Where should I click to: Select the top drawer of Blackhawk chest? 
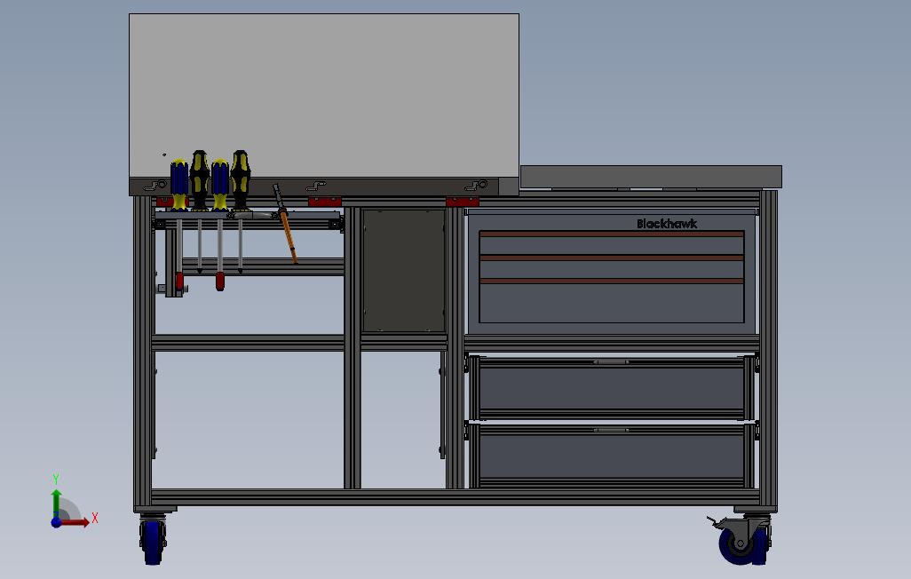pos(611,244)
